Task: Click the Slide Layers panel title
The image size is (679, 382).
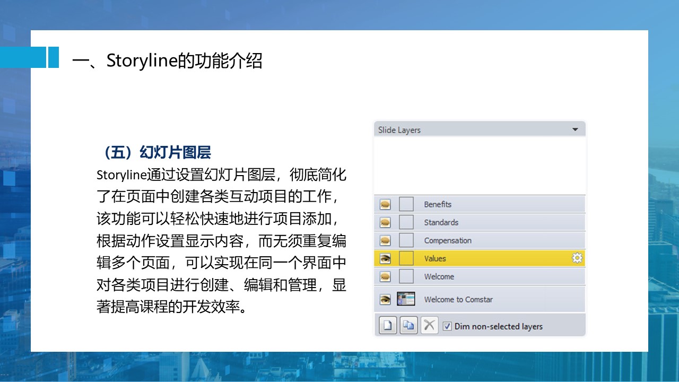Action: click(399, 130)
